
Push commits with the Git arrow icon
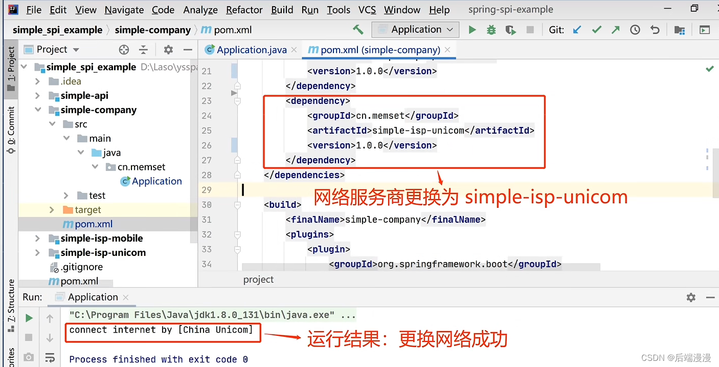[x=616, y=30]
